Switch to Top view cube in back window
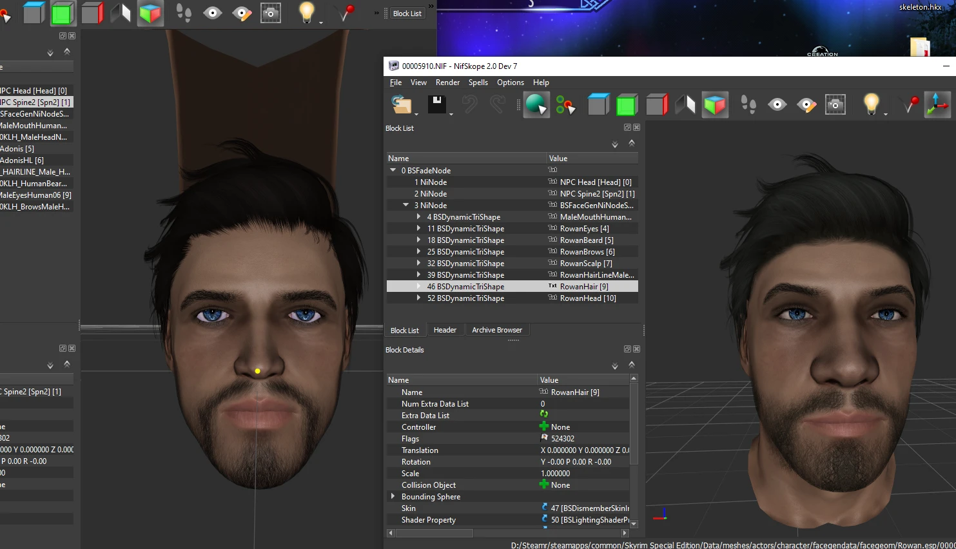Screen dimensions: 956x549 (x=34, y=12)
